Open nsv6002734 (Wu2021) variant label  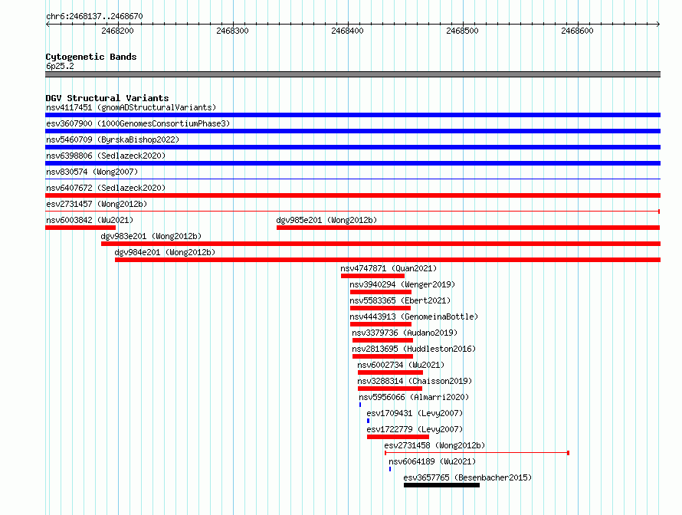[401, 365]
